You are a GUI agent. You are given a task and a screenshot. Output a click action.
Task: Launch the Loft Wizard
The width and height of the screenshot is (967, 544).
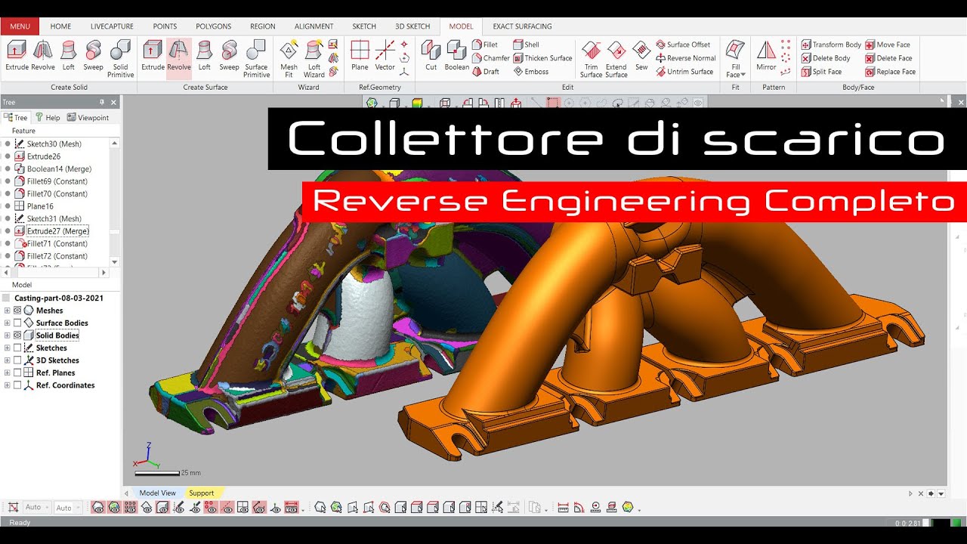(314, 60)
